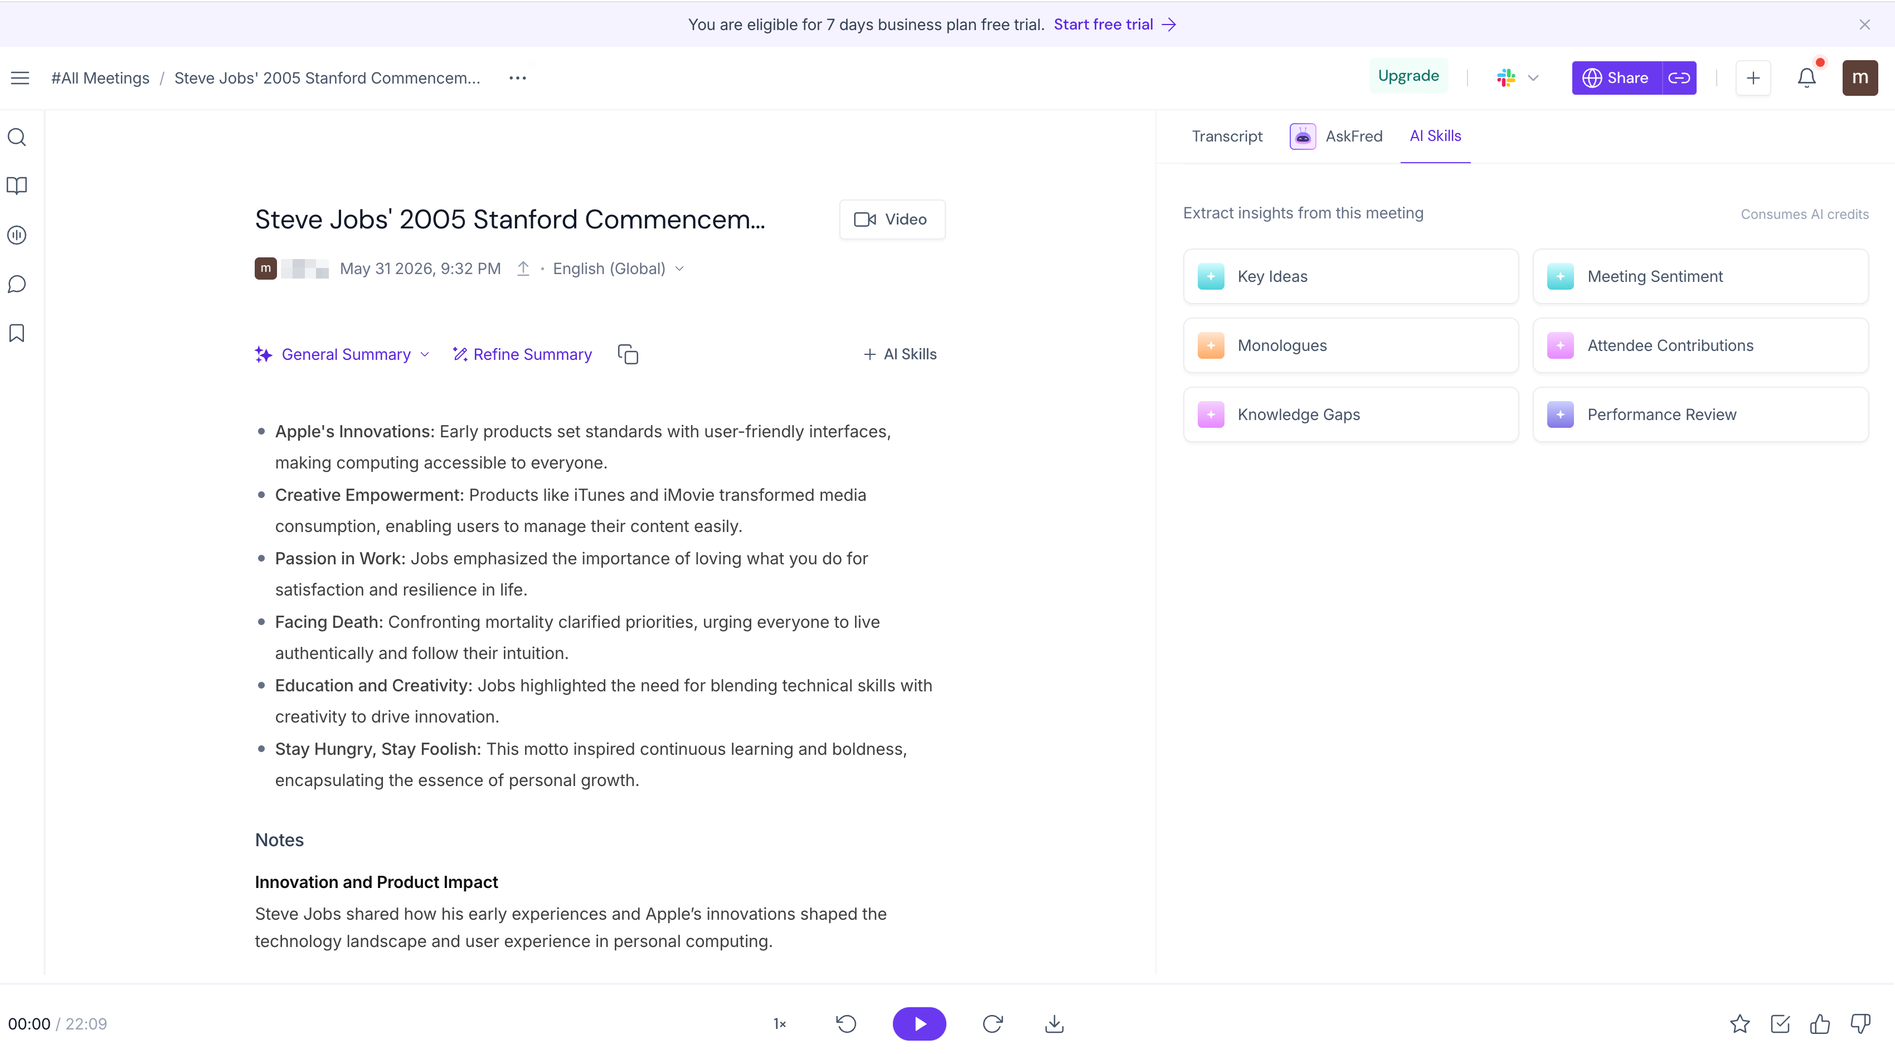Viewport: 1895px width, 1054px height.
Task: Click the breadcrumb meeting name
Action: [327, 78]
